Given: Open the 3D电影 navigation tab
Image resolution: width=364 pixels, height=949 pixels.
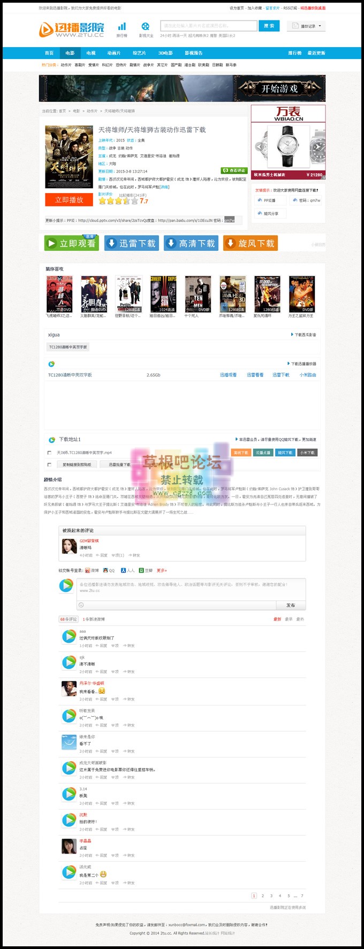Looking at the screenshot, I should pyautogui.click(x=165, y=53).
